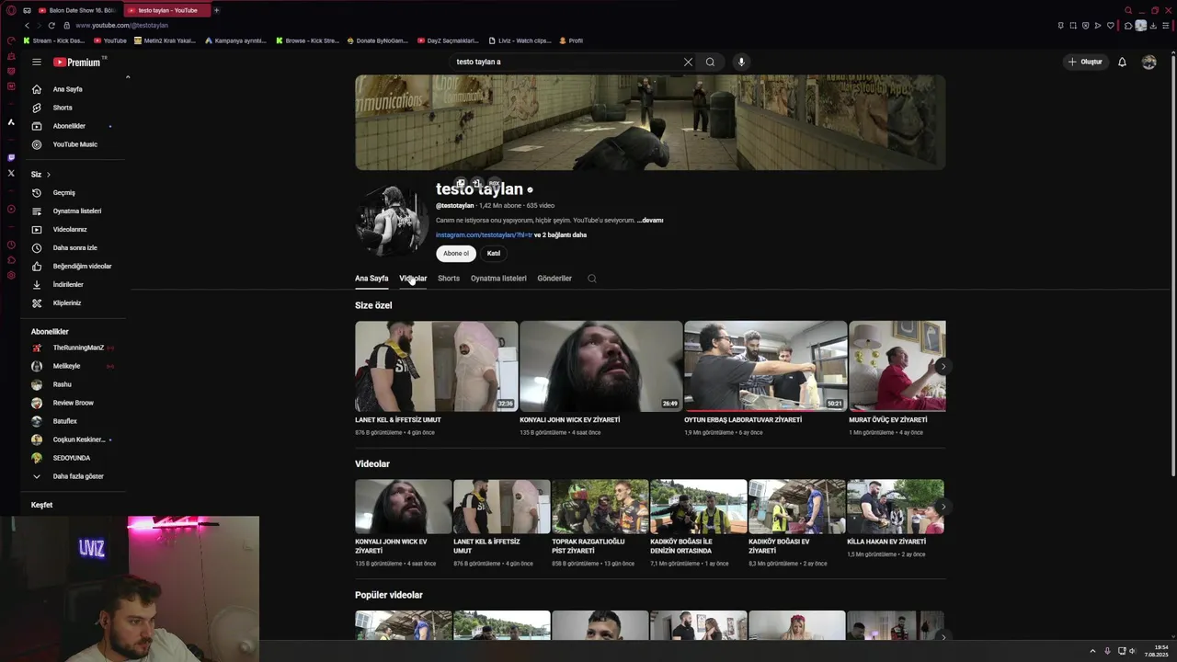The width and height of the screenshot is (1177, 662).
Task: Open the Oluştur create menu
Action: [x=1085, y=62]
